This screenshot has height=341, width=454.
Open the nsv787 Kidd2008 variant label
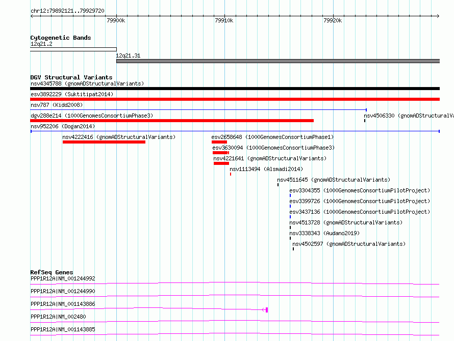click(57, 105)
